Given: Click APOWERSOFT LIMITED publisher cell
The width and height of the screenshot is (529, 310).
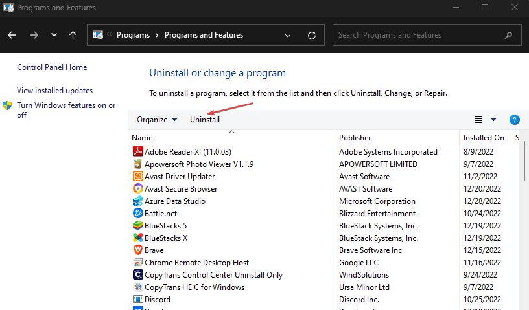Looking at the screenshot, I should coord(378,164).
